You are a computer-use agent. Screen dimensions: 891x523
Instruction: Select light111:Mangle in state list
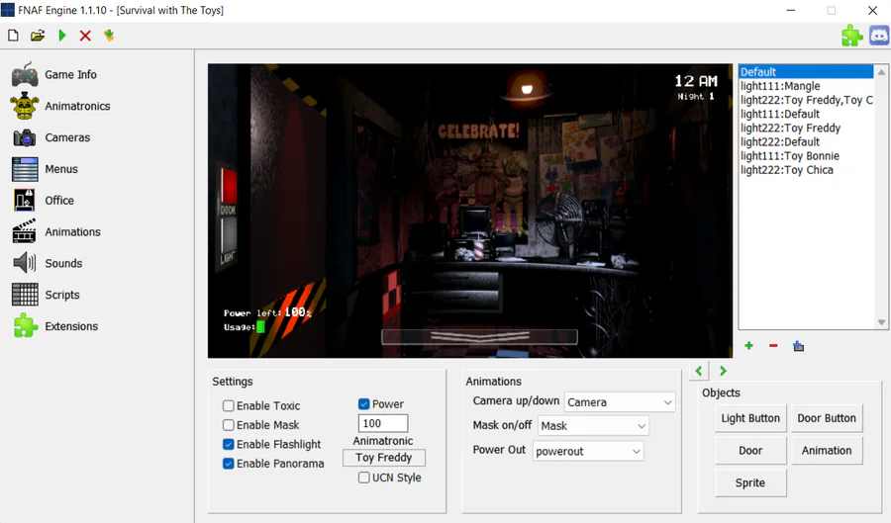(806, 86)
